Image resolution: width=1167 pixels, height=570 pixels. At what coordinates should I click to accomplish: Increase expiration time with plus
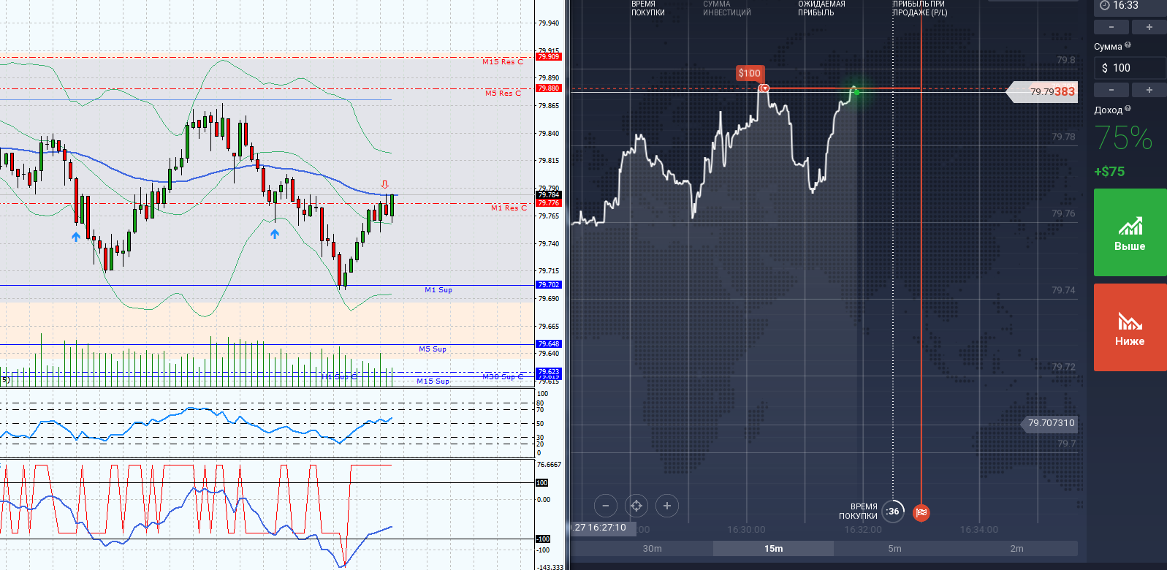pyautogui.click(x=1149, y=27)
